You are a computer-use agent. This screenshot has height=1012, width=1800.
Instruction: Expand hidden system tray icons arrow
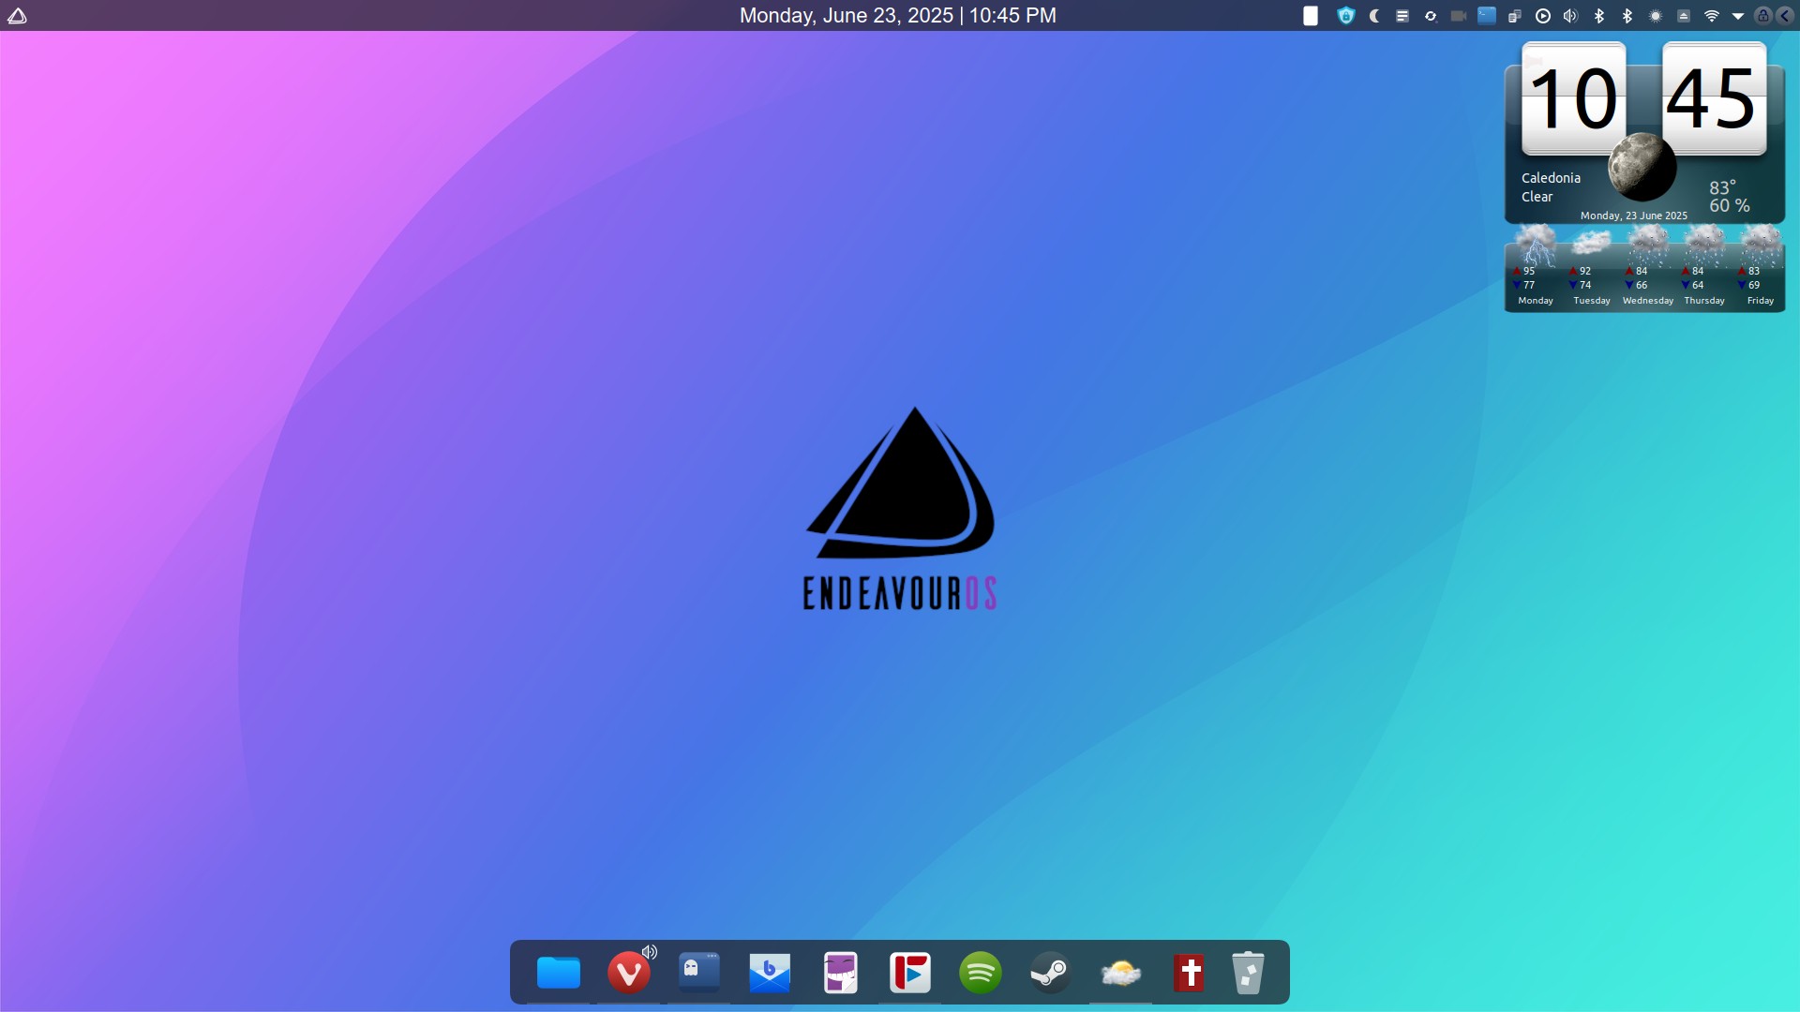click(1738, 16)
